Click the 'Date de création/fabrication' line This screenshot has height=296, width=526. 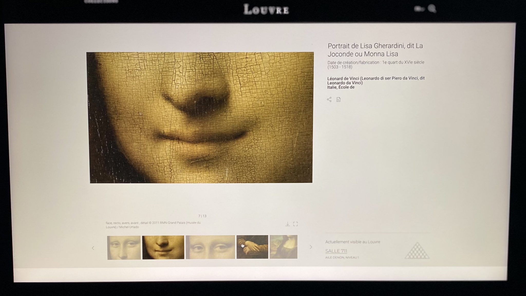pyautogui.click(x=376, y=64)
